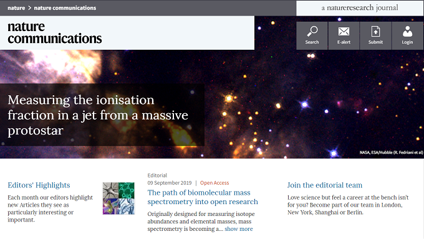Open Join the editorial team link
This screenshot has width=424, height=239.
[324, 185]
